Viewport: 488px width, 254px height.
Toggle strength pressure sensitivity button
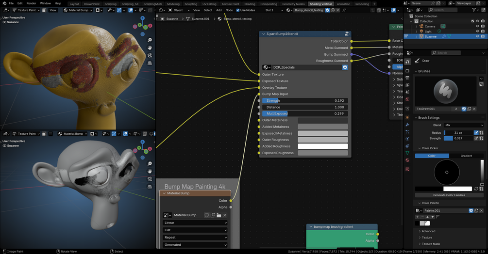point(476,138)
